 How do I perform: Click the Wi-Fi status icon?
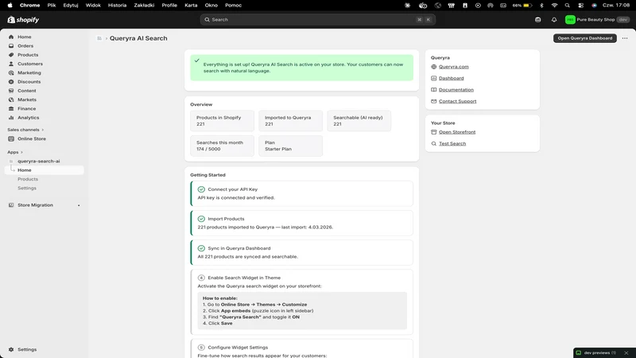pyautogui.click(x=554, y=6)
